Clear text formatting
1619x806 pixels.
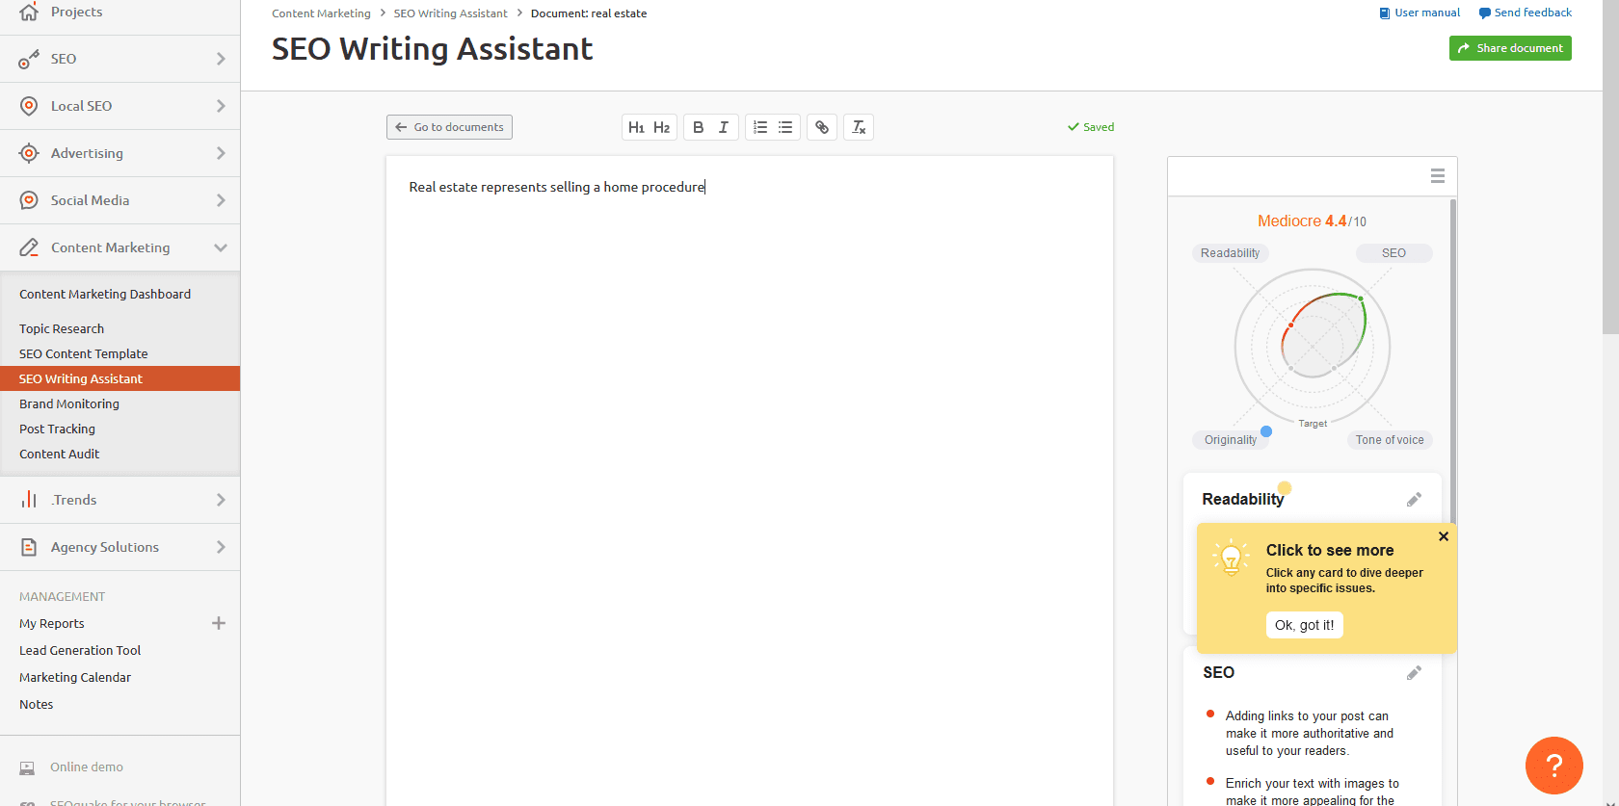[x=859, y=127]
